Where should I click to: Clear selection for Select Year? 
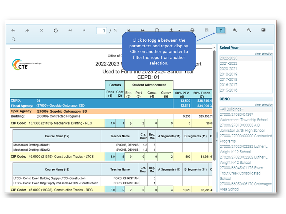pyautogui.click(x=263, y=54)
